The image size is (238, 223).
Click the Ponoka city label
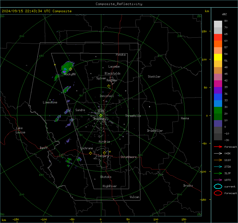point(121,55)
